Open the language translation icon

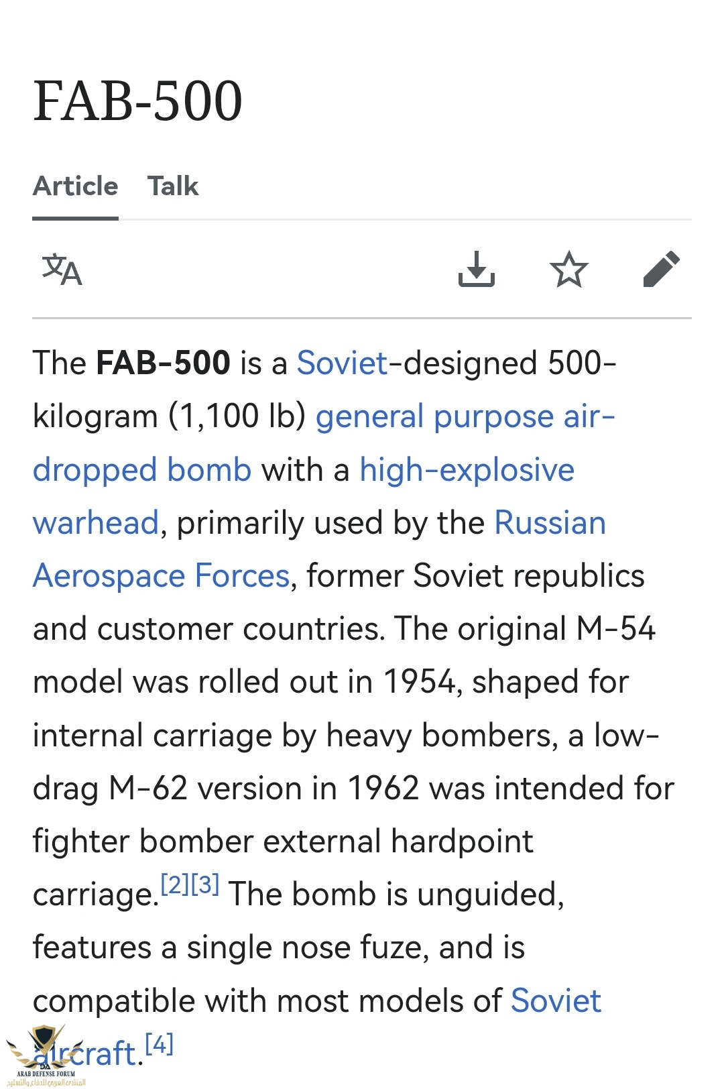click(62, 270)
